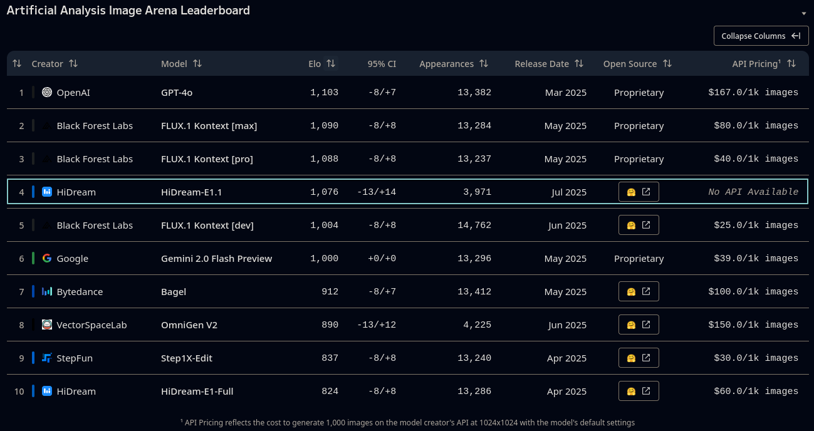
Task: Open the FLUX.1 Kontext [dev] Hugging Face link
Action: [639, 225]
